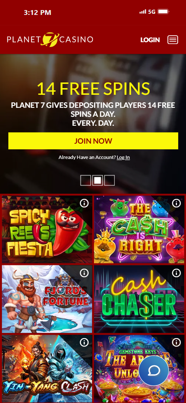Click the Planet 7 Casino logo

click(50, 39)
